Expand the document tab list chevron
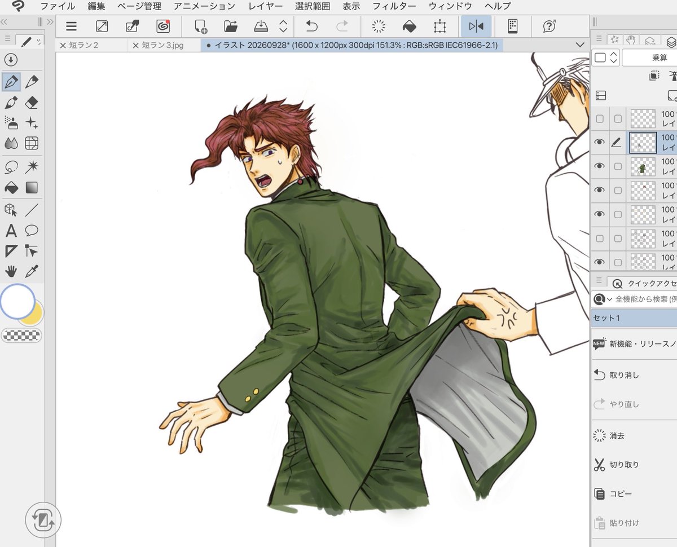 tap(579, 45)
